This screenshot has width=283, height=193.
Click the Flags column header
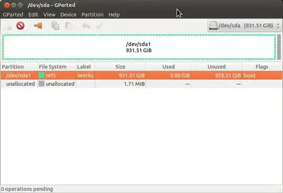pyautogui.click(x=262, y=67)
